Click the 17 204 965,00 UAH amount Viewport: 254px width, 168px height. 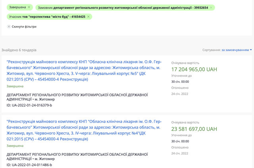(x=194, y=69)
